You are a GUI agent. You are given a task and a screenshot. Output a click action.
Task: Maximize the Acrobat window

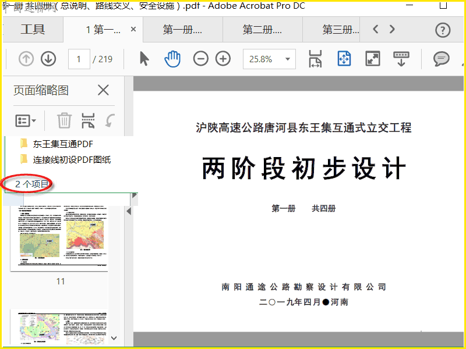443,5
